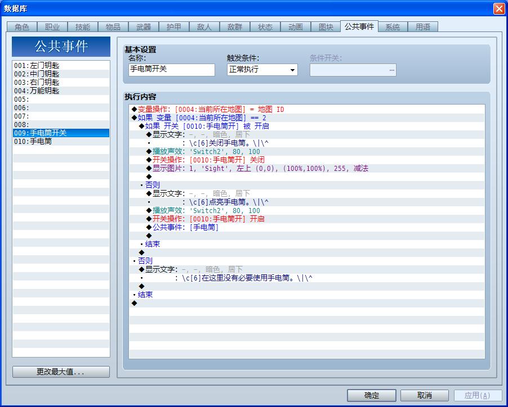Switch to the 图块 tab
The height and width of the screenshot is (407, 508).
click(x=326, y=27)
